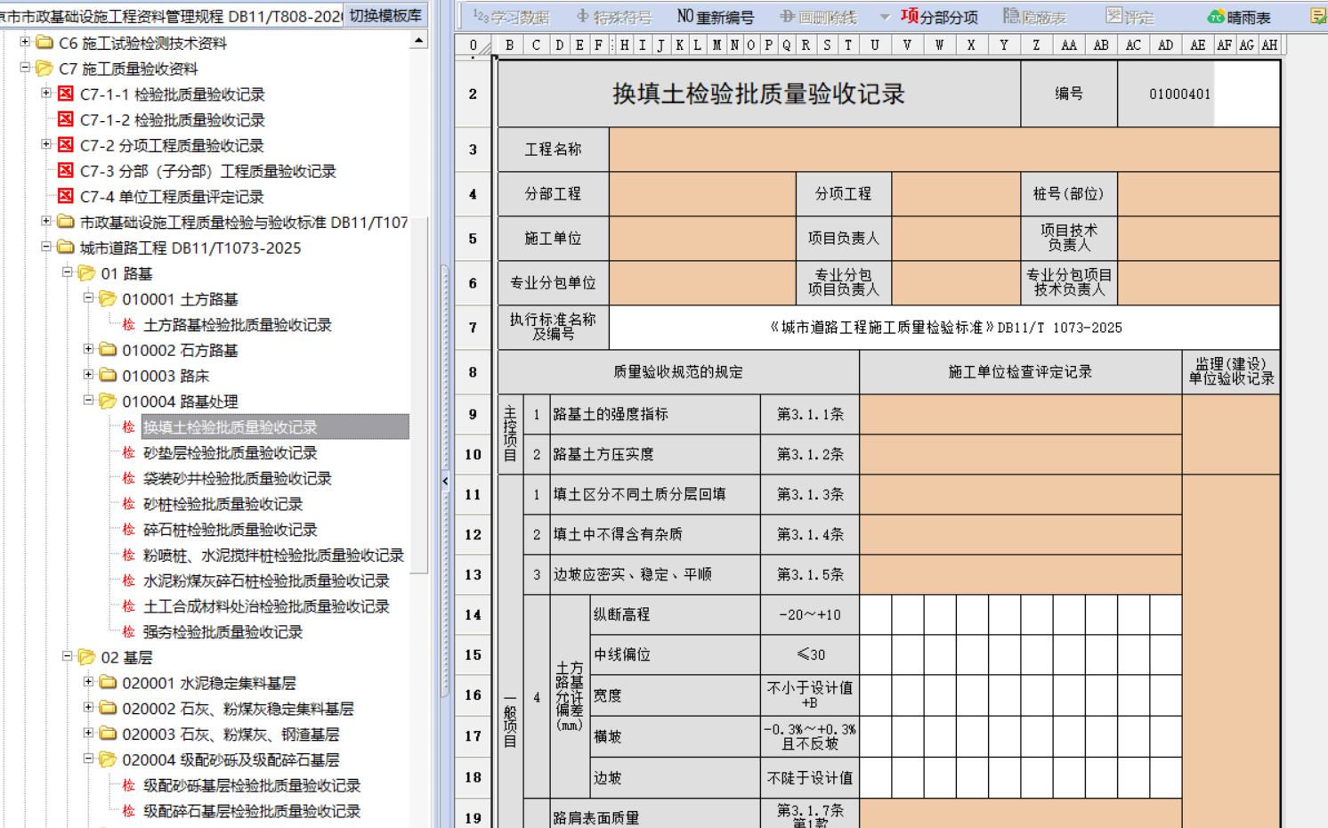Open 砂垫层检验批质量验收记录 in the tree
Viewport: 1328px width, 828px height.
(x=230, y=453)
